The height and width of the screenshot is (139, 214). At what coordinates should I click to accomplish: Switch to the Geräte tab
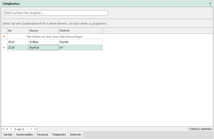[8, 135]
